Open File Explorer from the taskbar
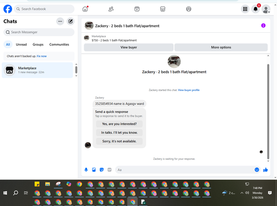277x206 pixels. tap(48, 184)
